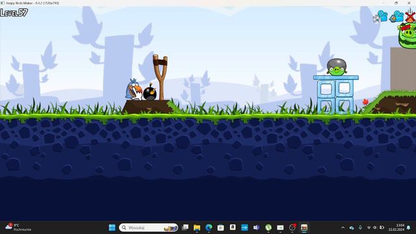Click the pig-following camera icon
This screenshot has height=234, width=416.
380,16
